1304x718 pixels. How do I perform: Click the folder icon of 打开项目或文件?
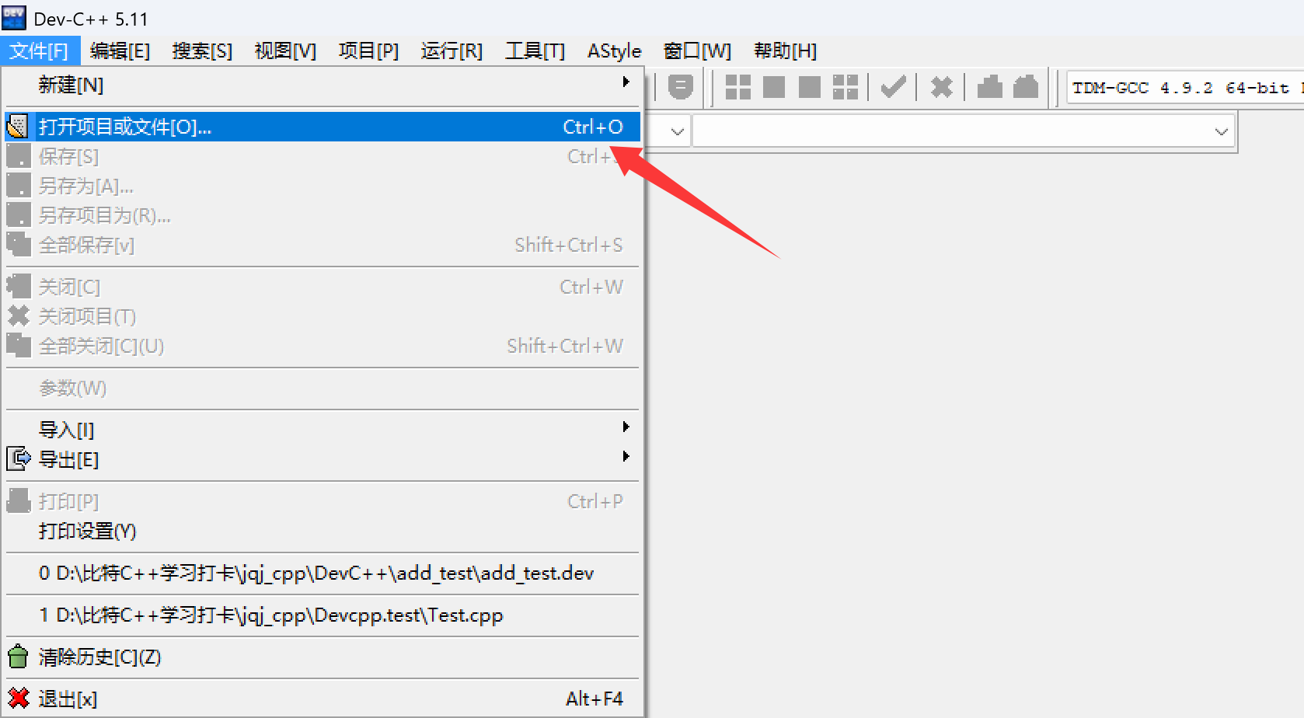[x=18, y=127]
